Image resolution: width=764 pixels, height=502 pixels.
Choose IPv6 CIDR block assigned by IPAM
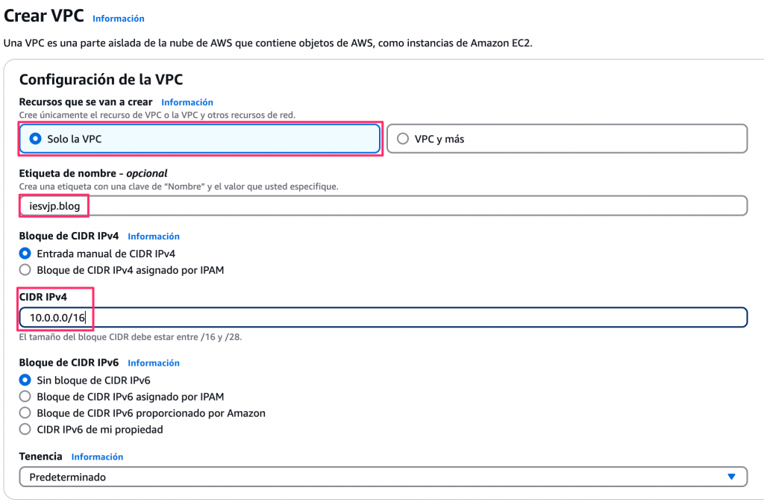25,397
